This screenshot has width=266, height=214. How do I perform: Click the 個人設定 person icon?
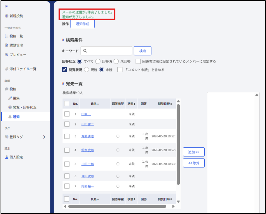tap(7, 157)
